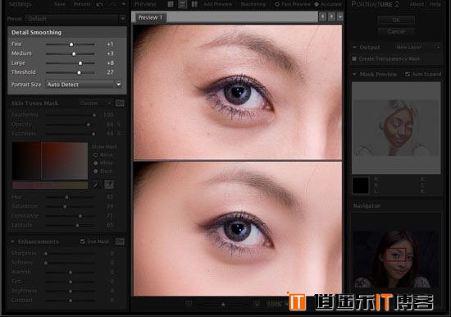Switch to the Preview 1 tab

(150, 17)
